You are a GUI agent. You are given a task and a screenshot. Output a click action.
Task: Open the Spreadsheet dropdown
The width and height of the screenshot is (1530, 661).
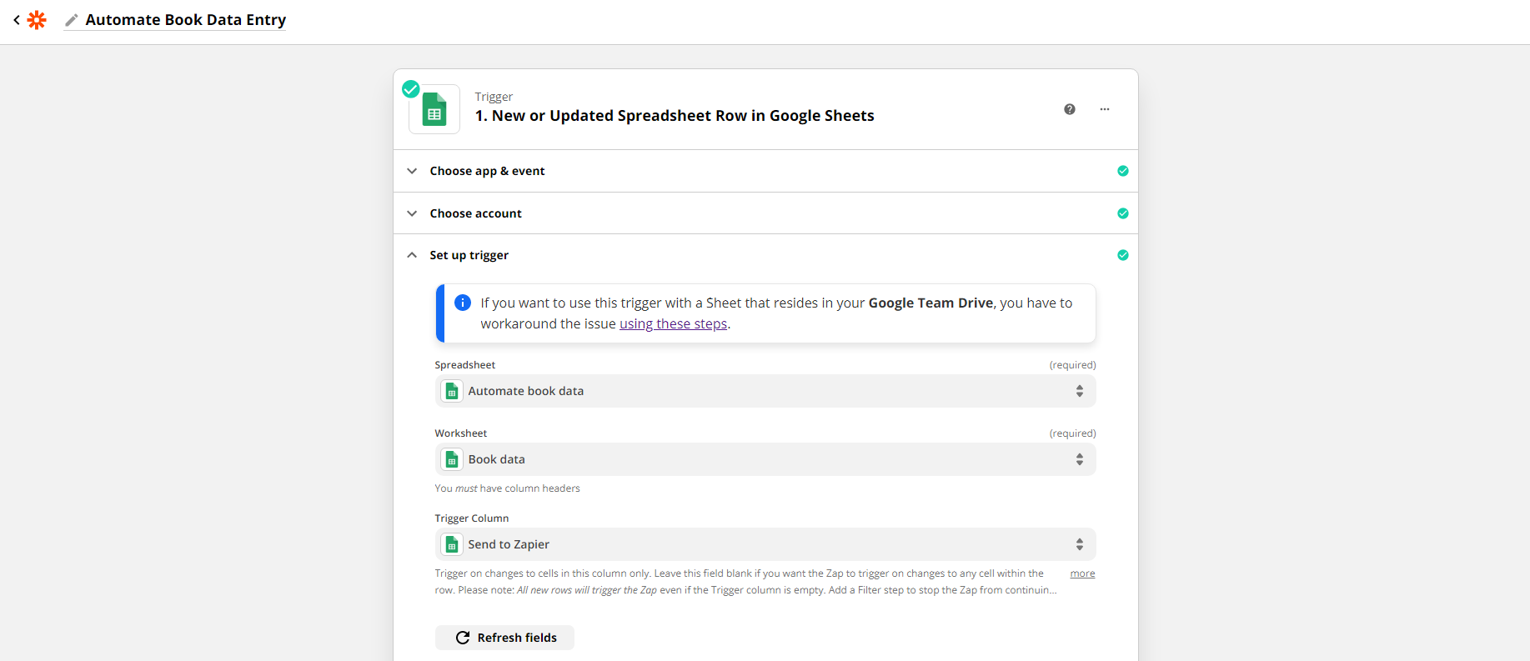[x=765, y=392]
